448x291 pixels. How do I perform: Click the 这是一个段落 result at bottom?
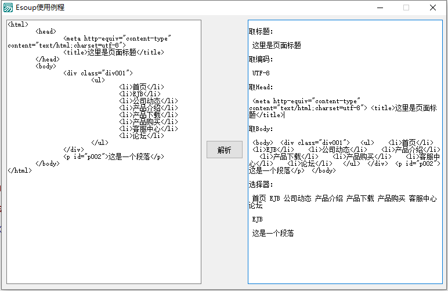273,234
